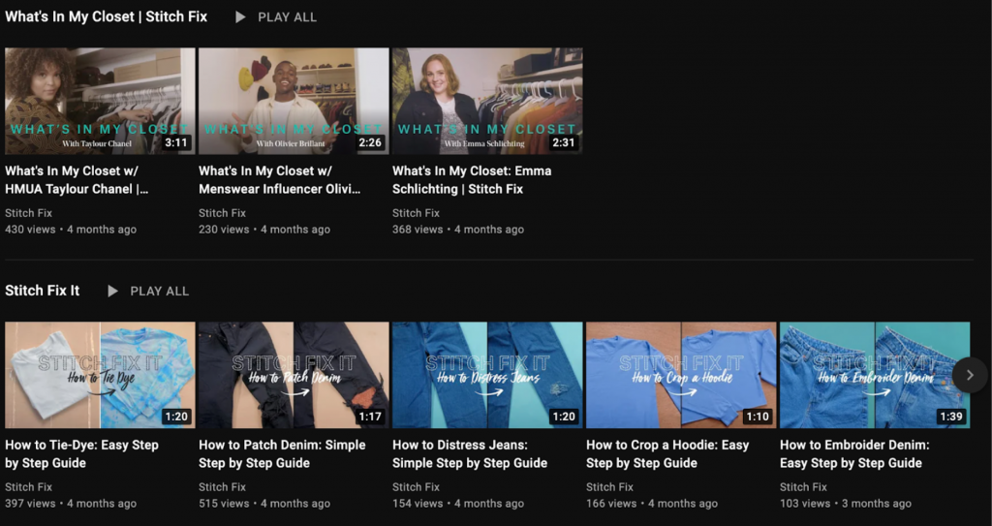
Task: Click title How to Tie-Dye: Easy Step by Step Guide
Action: tap(81, 454)
